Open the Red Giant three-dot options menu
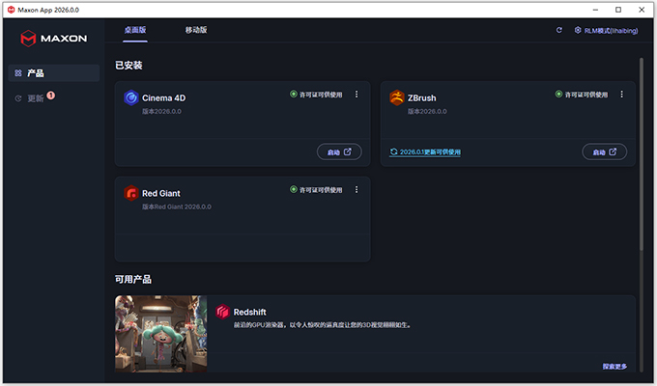 click(357, 190)
